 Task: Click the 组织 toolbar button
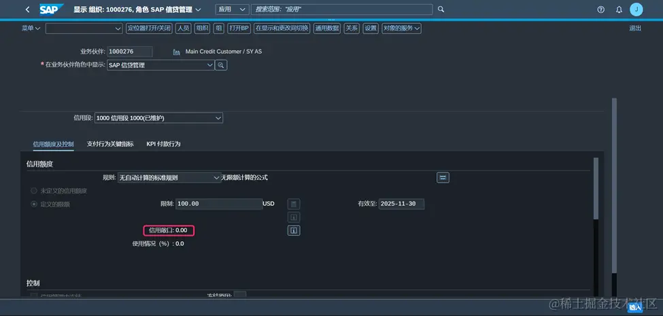coord(202,29)
